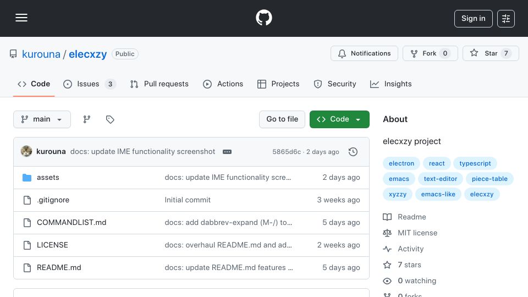The image size is (528, 297).
Task: Click the Notifications bell button
Action: [x=364, y=53]
